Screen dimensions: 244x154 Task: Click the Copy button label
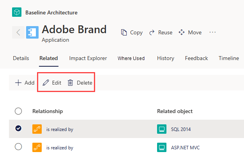136,32
